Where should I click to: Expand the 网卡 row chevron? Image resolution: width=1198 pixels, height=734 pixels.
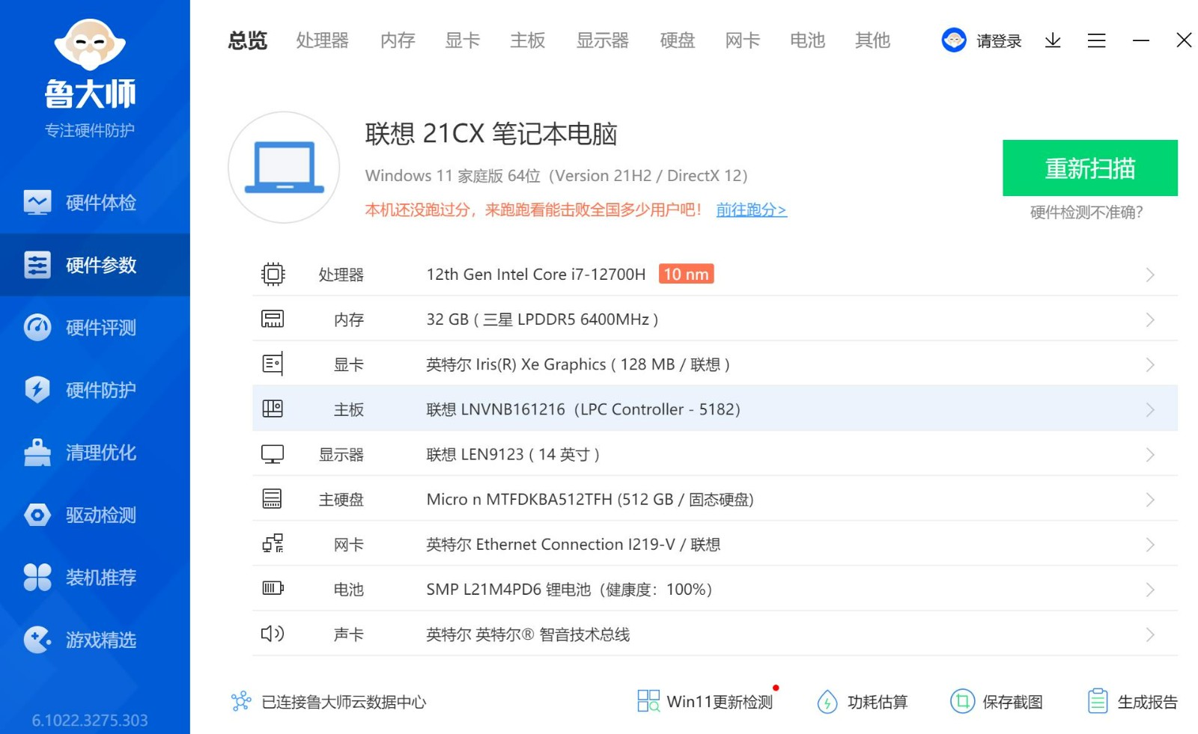click(x=1150, y=545)
